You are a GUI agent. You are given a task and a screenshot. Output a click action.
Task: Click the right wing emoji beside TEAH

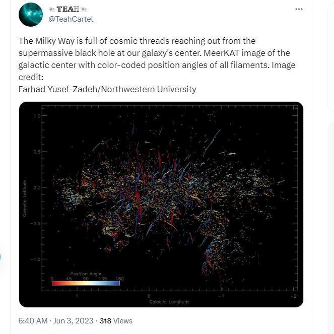tap(84, 10)
